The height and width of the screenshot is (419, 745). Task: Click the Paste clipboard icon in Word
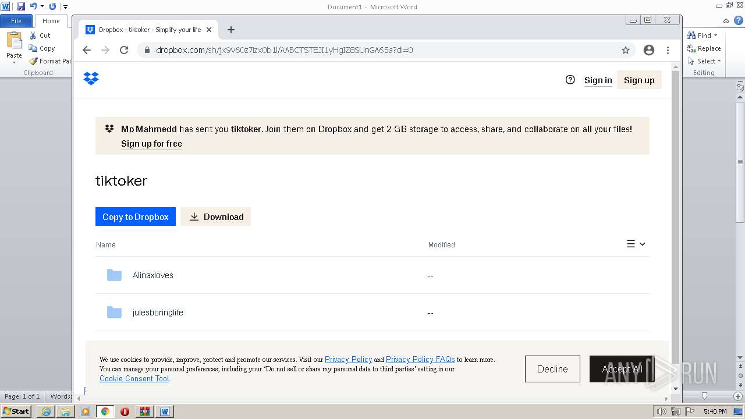14,41
